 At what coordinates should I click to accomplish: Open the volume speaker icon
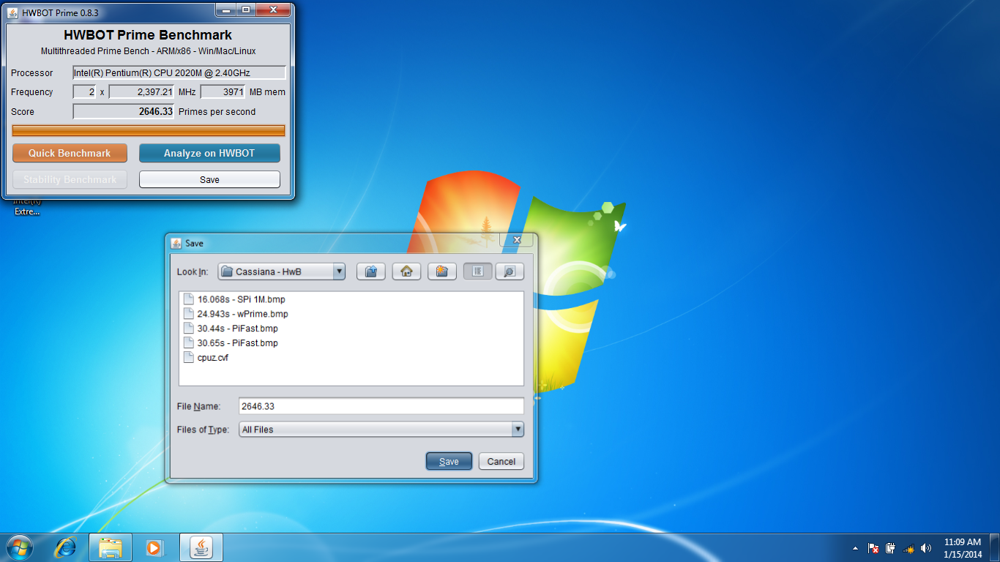[x=926, y=548]
